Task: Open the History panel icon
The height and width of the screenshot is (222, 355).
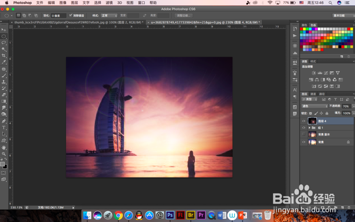Action: pos(295,29)
